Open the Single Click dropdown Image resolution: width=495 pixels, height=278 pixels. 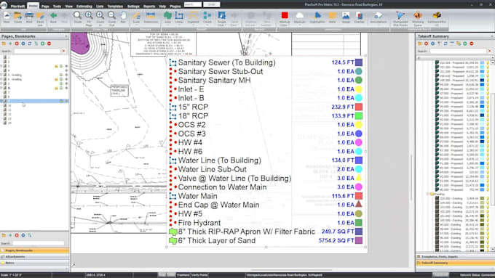pos(226,25)
